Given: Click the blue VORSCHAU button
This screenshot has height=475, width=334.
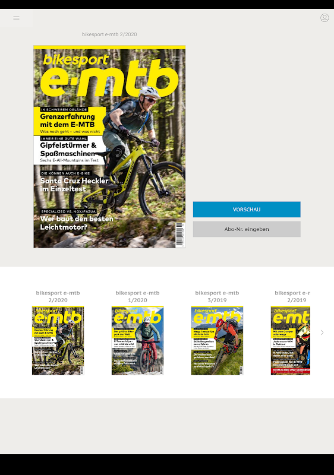Looking at the screenshot, I should coord(247,210).
